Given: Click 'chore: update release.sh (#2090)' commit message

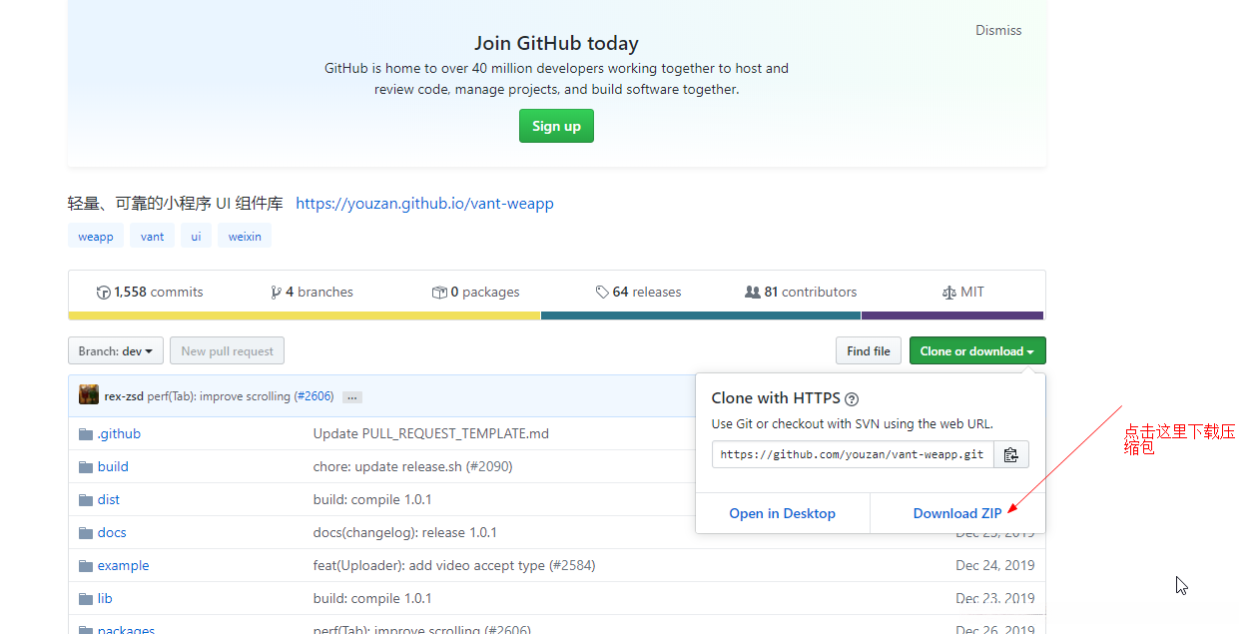Looking at the screenshot, I should 413,467.
